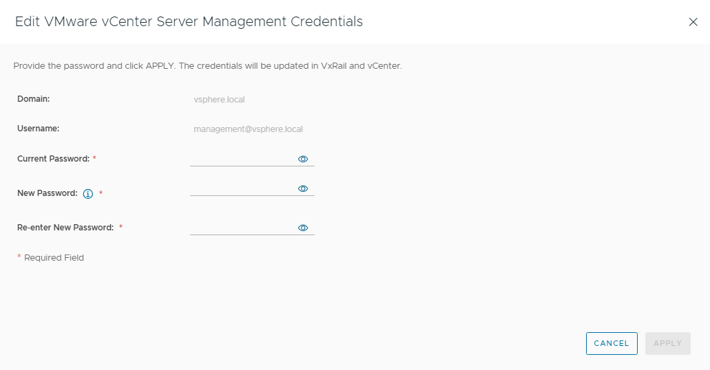Select the Username label
Screen dimensions: 710x370
point(38,129)
